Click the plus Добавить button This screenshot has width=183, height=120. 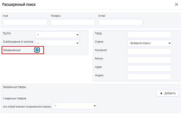[167, 93]
